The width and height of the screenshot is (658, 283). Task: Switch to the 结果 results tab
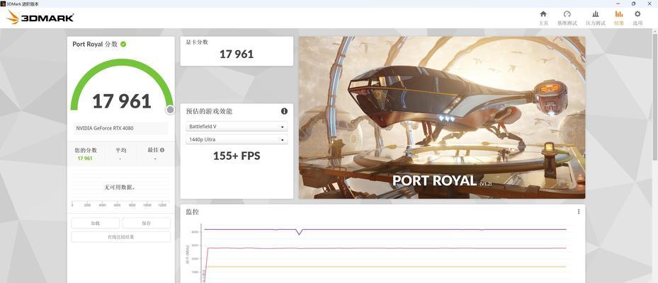point(619,18)
